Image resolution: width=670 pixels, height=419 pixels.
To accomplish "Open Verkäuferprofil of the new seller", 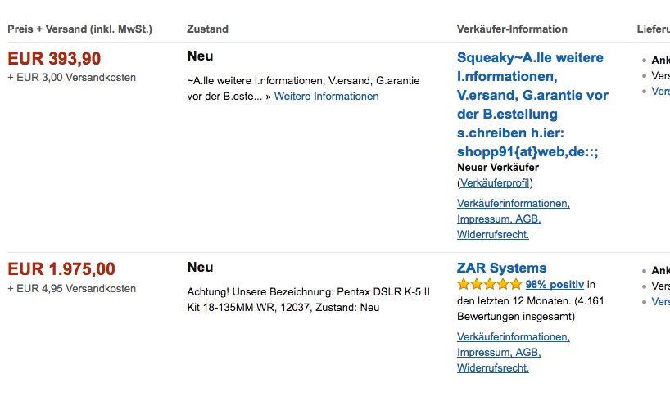I will coord(495,182).
